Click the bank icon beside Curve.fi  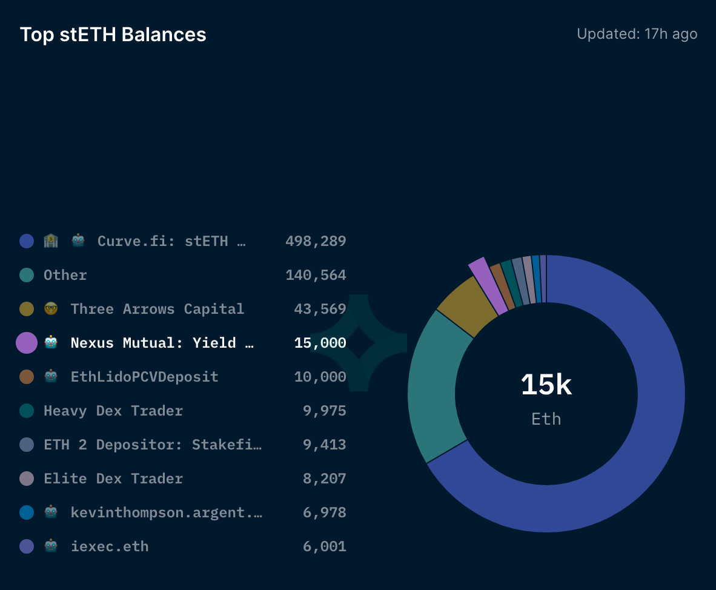coord(51,240)
